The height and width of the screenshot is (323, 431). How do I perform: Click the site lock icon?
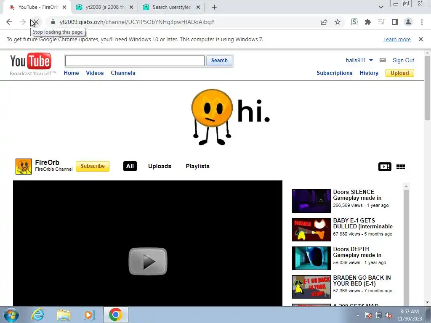(53, 22)
